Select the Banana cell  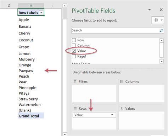point(31,26)
